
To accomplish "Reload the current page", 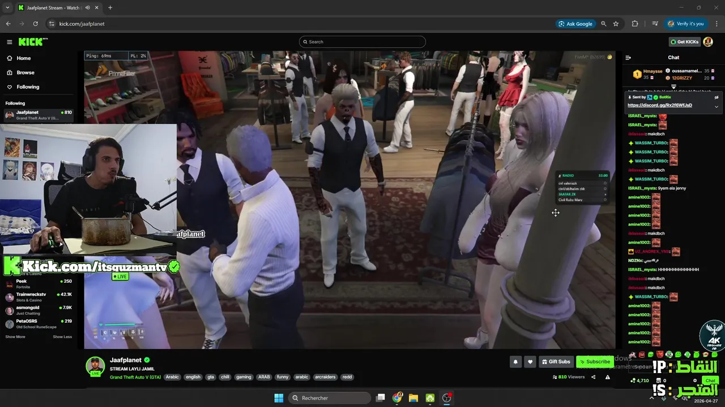I will click(35, 24).
